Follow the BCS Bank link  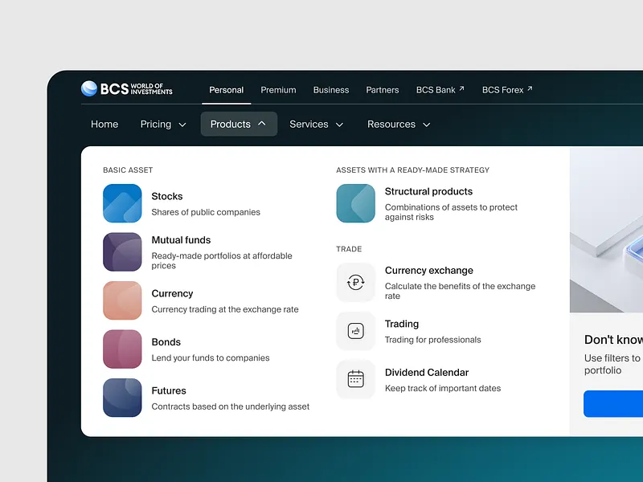[x=440, y=90]
